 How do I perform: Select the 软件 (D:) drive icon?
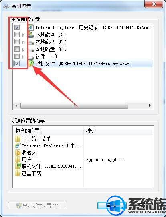[31, 57]
